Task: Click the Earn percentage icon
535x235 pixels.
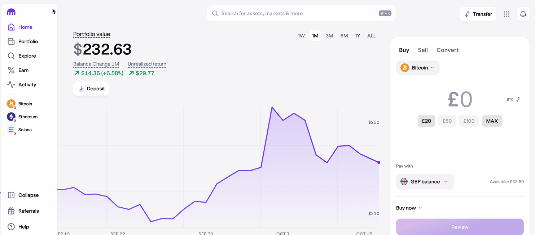Action: [x=11, y=70]
